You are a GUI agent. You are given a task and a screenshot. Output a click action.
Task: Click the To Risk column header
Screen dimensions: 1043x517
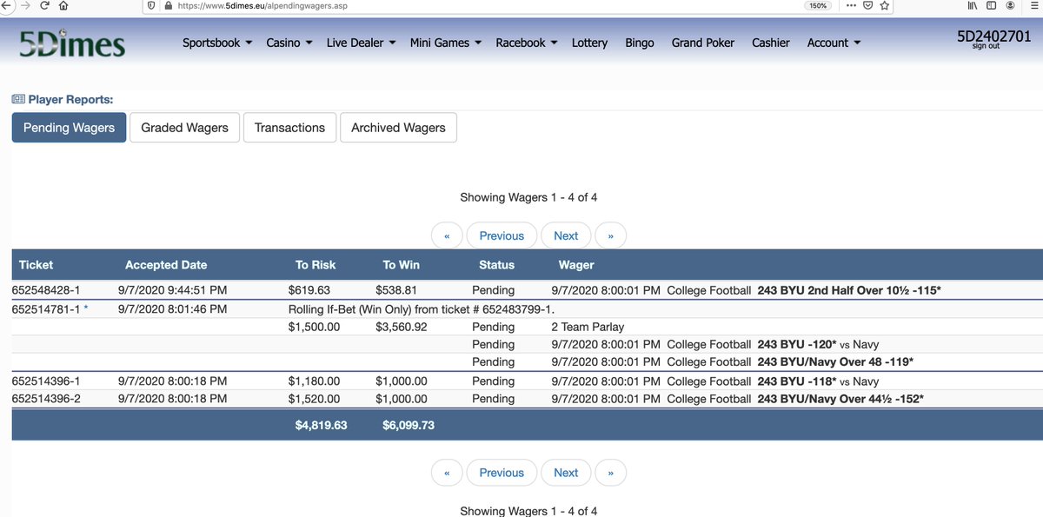point(316,265)
